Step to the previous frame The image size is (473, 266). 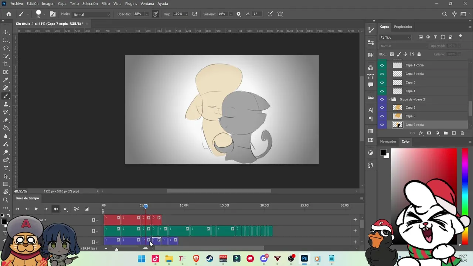(x=27, y=209)
